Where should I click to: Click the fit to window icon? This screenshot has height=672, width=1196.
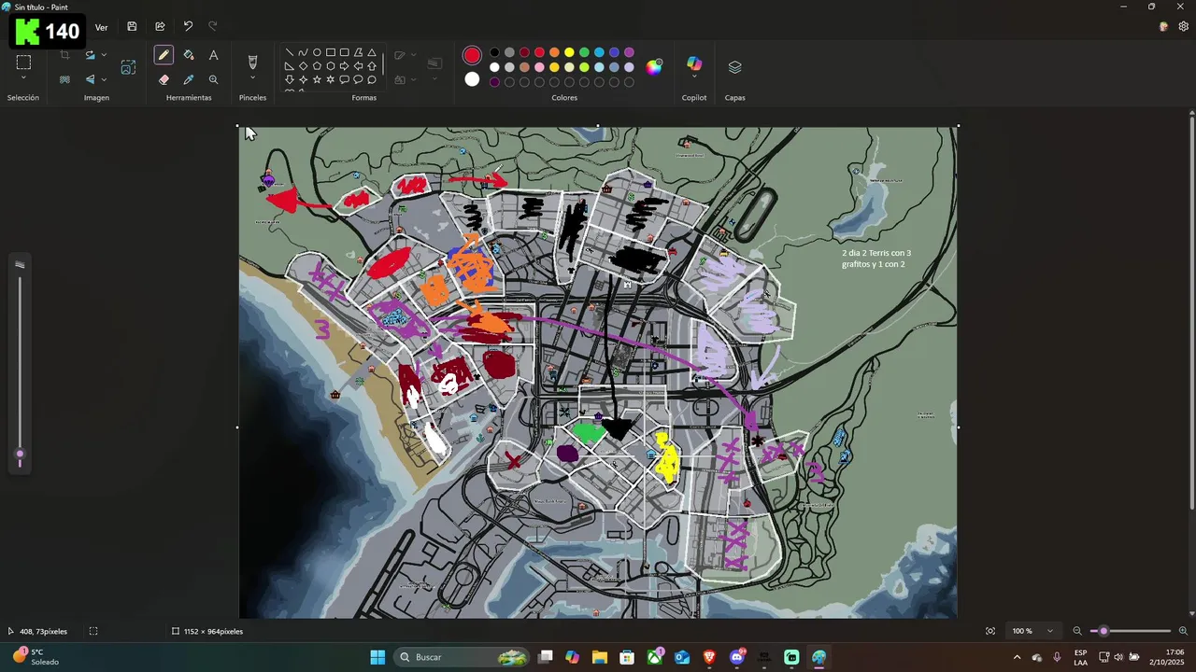(990, 631)
